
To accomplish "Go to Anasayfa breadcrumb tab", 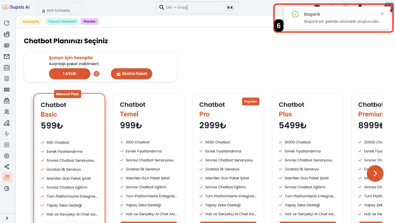I will click(x=31, y=22).
